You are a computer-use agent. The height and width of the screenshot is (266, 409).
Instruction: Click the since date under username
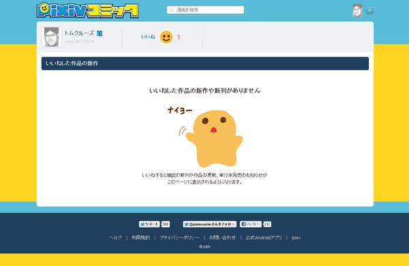point(80,41)
